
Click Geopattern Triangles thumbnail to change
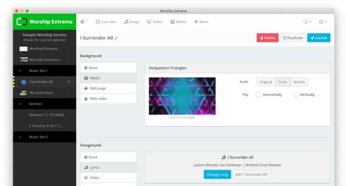tap(182, 96)
